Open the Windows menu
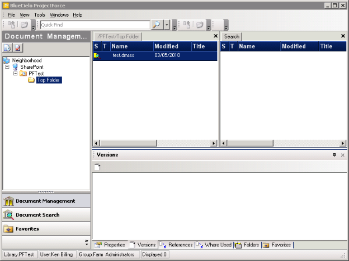Viewport: 349px width, 261px height. point(59,15)
